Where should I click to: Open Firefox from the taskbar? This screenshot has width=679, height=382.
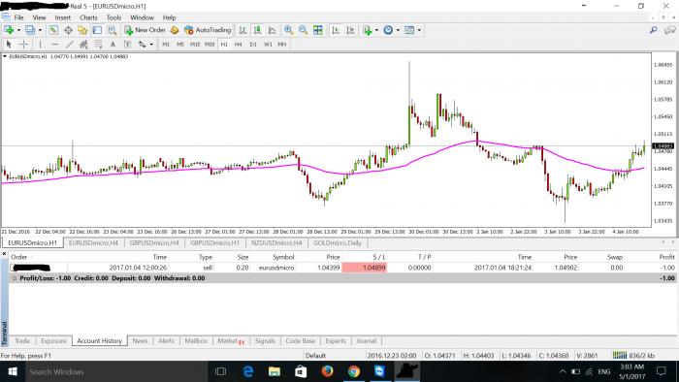click(x=327, y=371)
